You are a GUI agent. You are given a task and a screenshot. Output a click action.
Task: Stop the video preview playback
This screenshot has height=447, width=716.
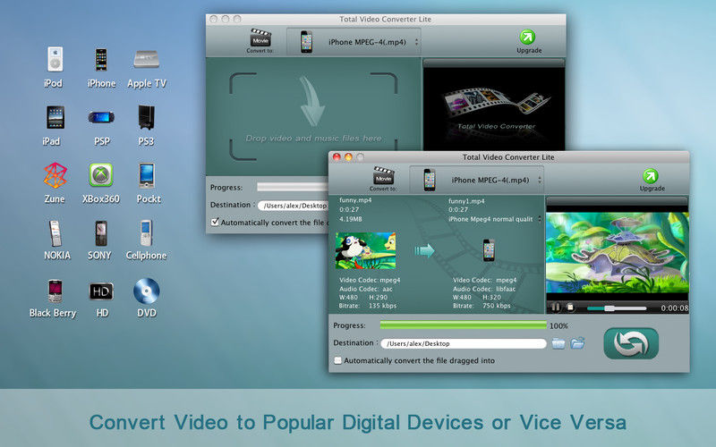[570, 308]
